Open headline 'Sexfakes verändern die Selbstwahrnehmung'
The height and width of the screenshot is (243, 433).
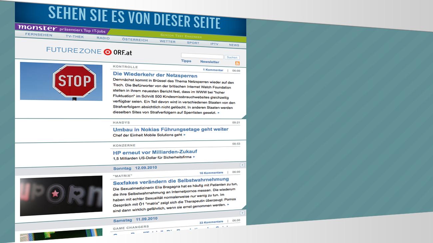pyautogui.click(x=171, y=182)
